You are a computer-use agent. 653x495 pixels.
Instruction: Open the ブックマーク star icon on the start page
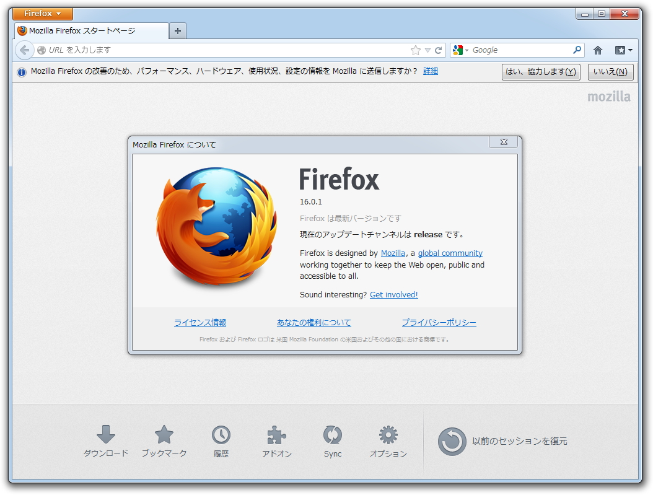[164, 436]
